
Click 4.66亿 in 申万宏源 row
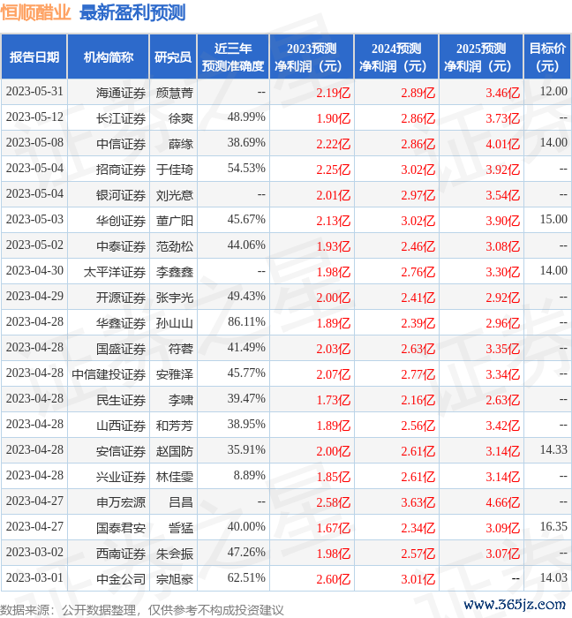point(502,503)
